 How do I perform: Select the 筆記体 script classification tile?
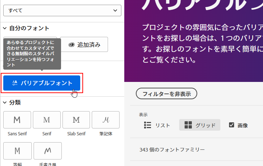[105, 120]
